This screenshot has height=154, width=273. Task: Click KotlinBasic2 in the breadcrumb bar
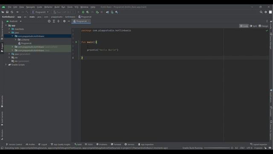click(8, 17)
